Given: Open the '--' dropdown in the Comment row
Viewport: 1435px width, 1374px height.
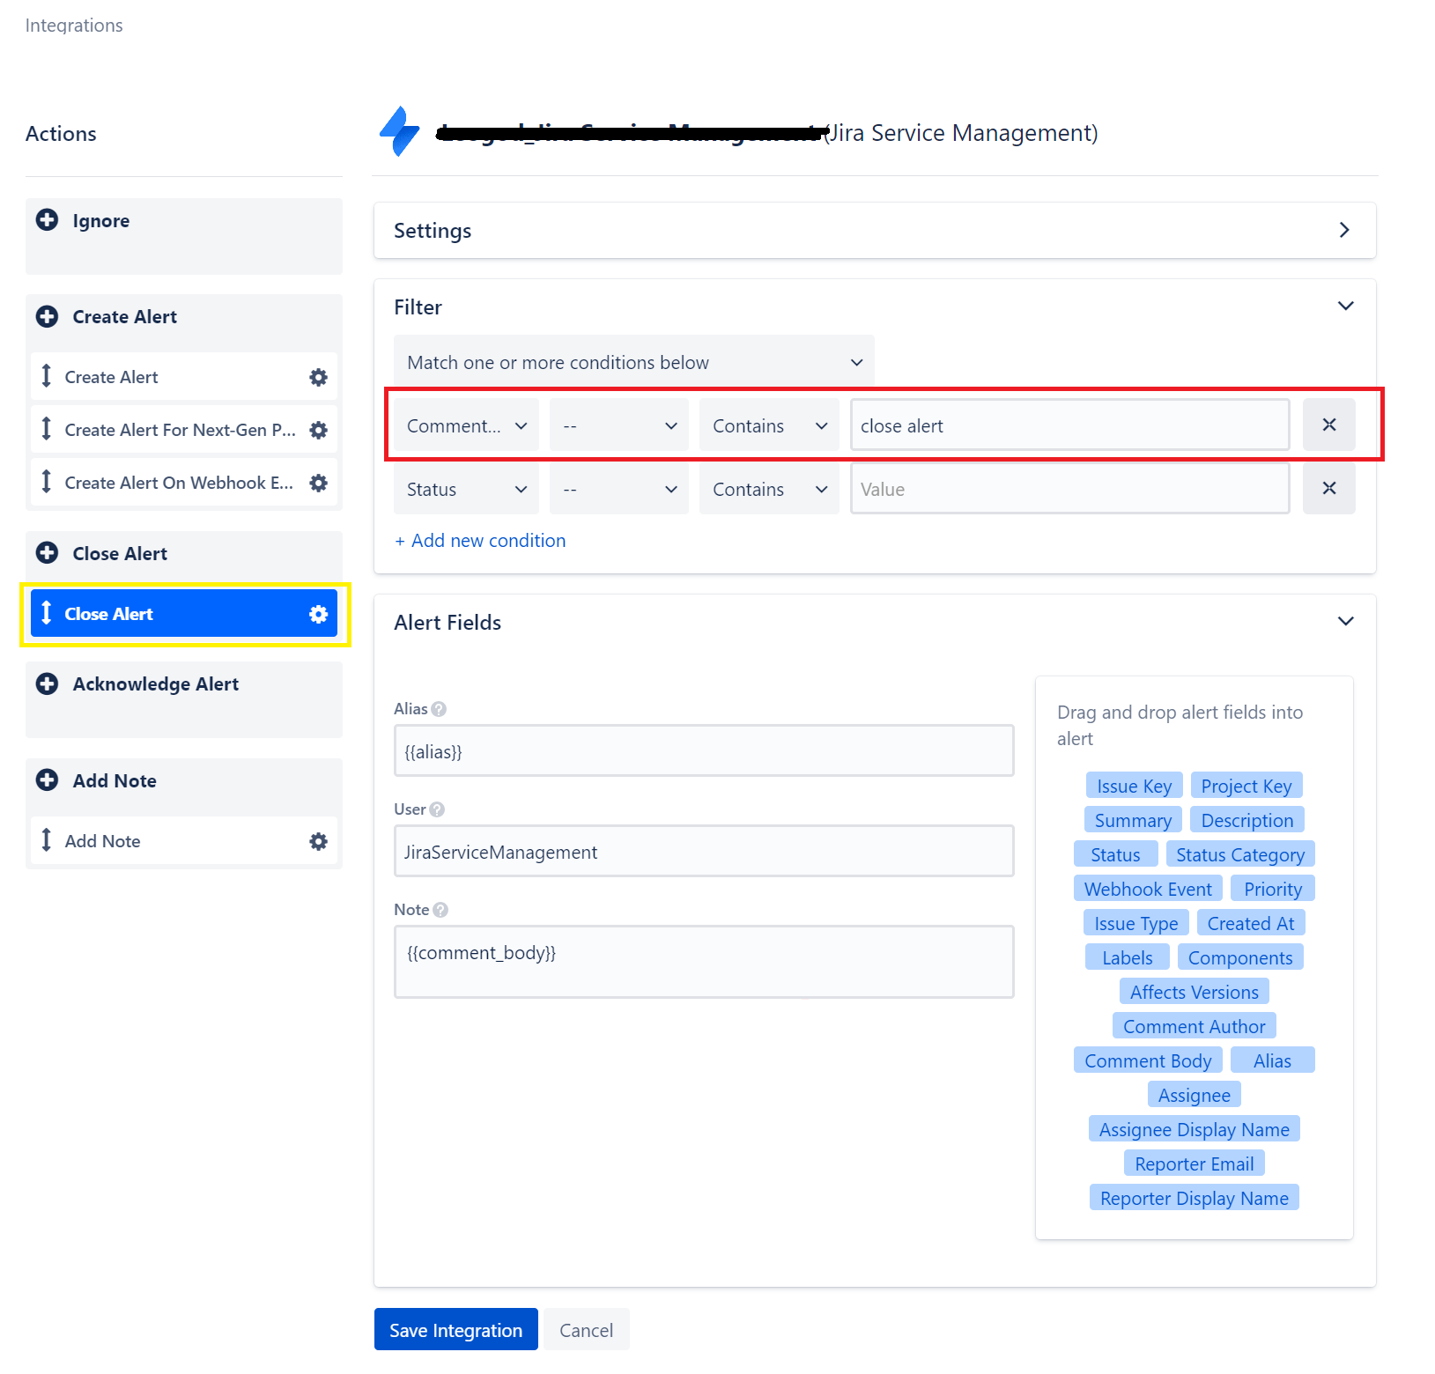Looking at the screenshot, I should click(x=619, y=425).
